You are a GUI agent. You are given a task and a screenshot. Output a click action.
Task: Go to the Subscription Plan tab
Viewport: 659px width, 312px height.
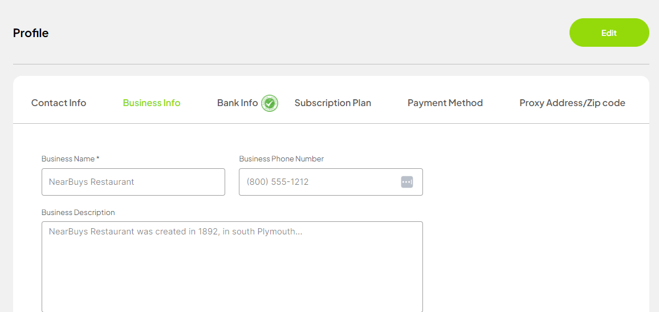pyautogui.click(x=332, y=103)
